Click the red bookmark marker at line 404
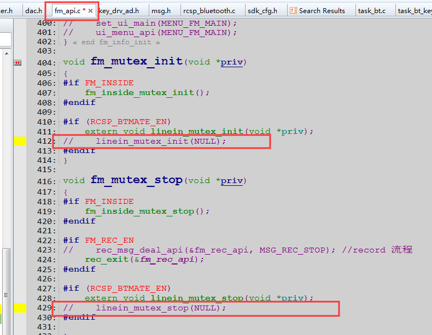This screenshot has width=432, height=335. tap(17, 63)
